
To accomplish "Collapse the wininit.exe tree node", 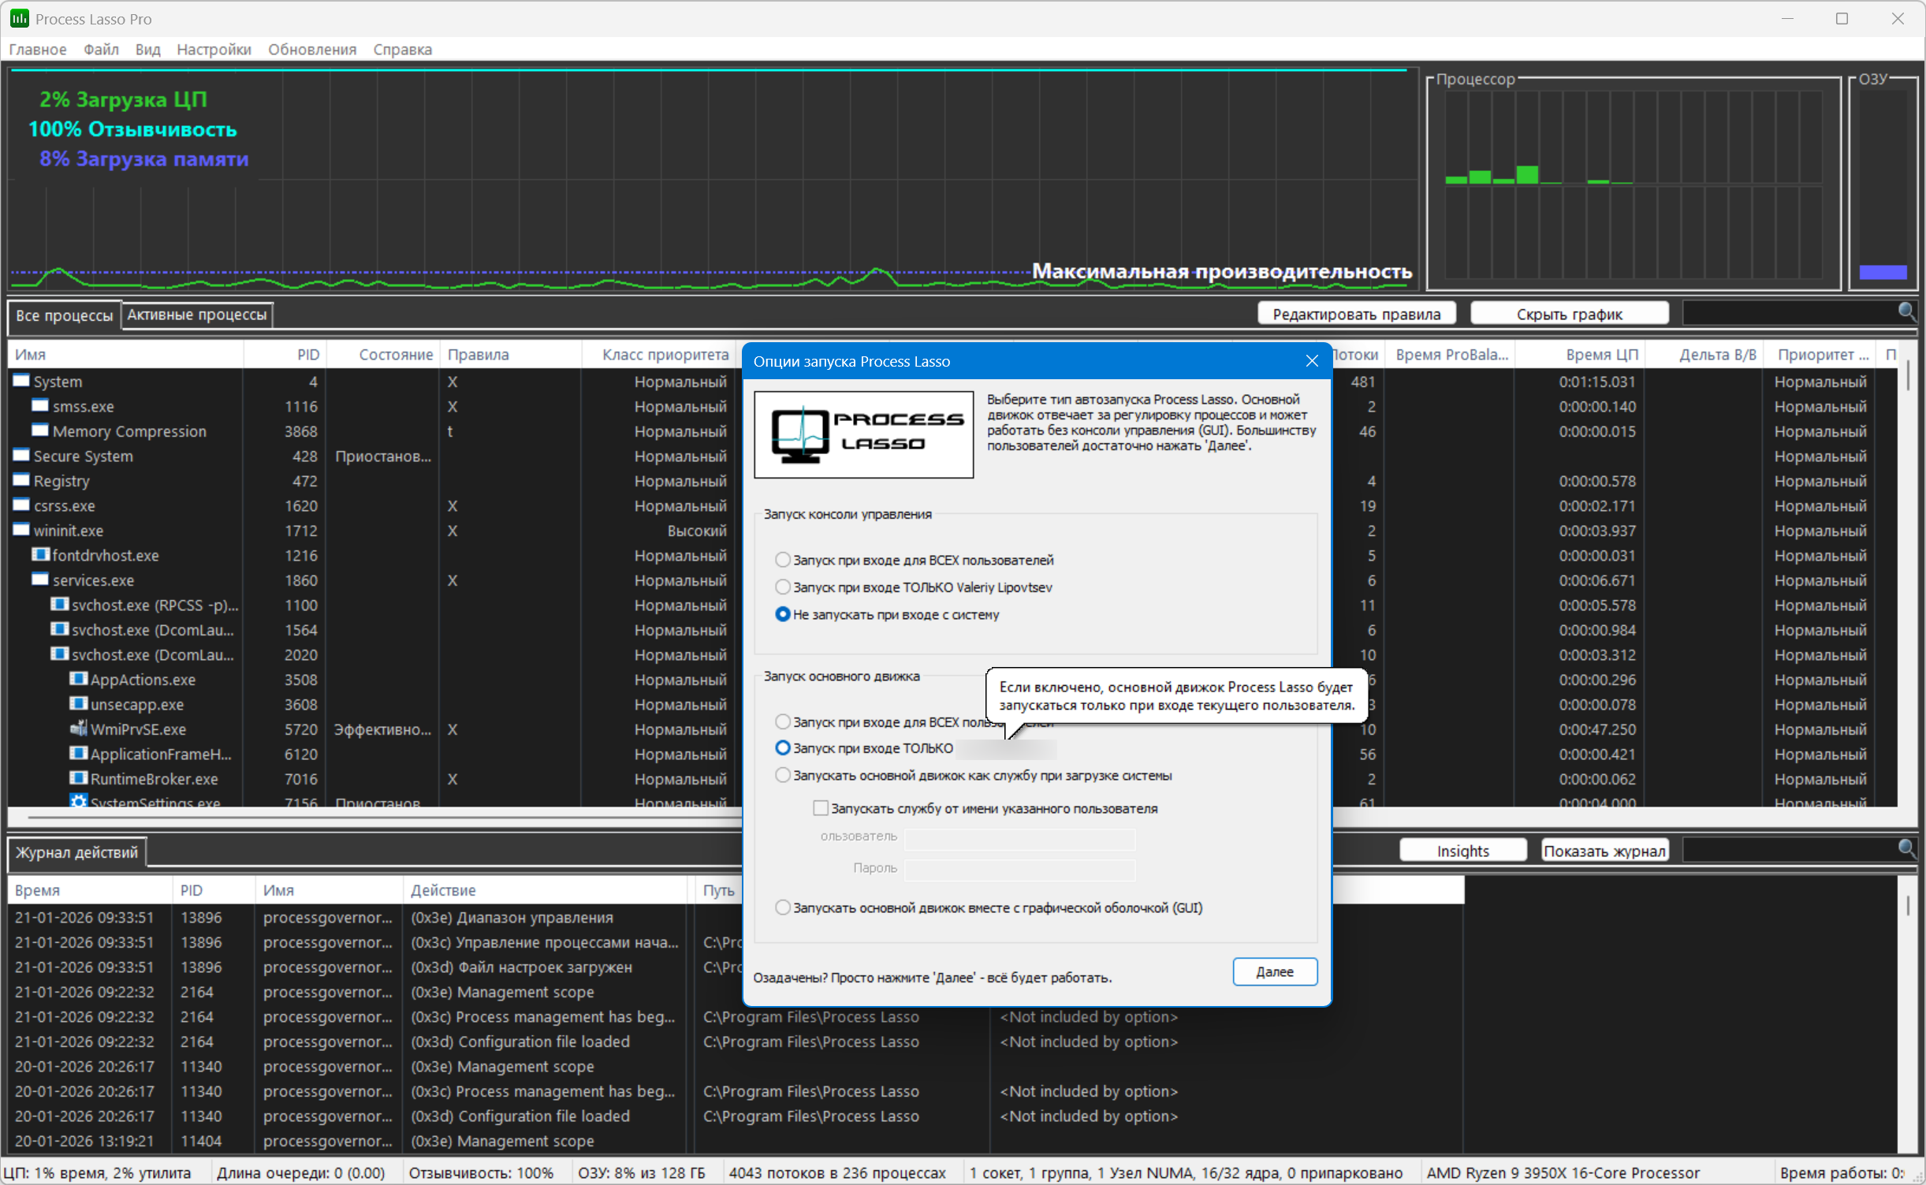I will tap(21, 530).
